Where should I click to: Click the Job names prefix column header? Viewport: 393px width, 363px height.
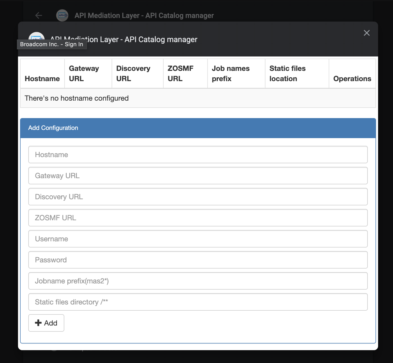[236, 74]
